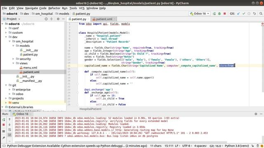Image resolution: width=264 pixels, height=148 pixels.
Task: Collapse the om_hospital folder
Action: coord(10,41)
